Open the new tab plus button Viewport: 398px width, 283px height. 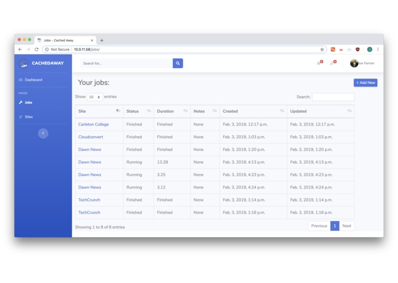point(102,40)
